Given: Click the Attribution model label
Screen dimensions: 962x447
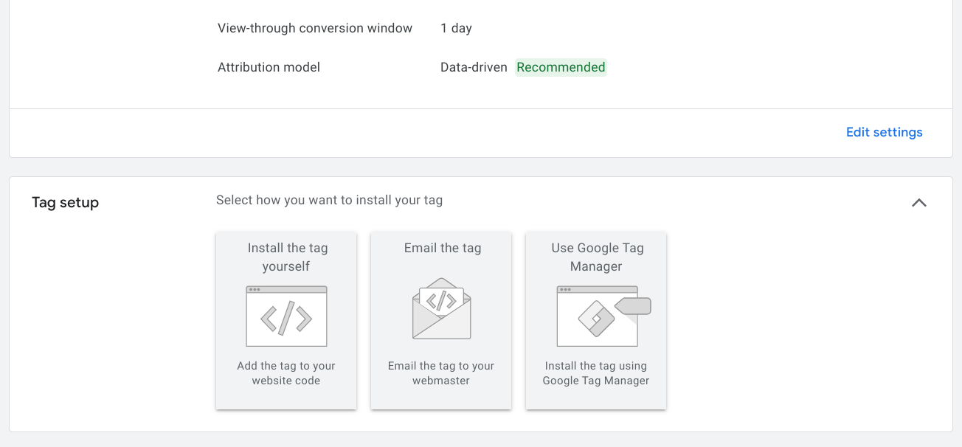Looking at the screenshot, I should [x=269, y=68].
